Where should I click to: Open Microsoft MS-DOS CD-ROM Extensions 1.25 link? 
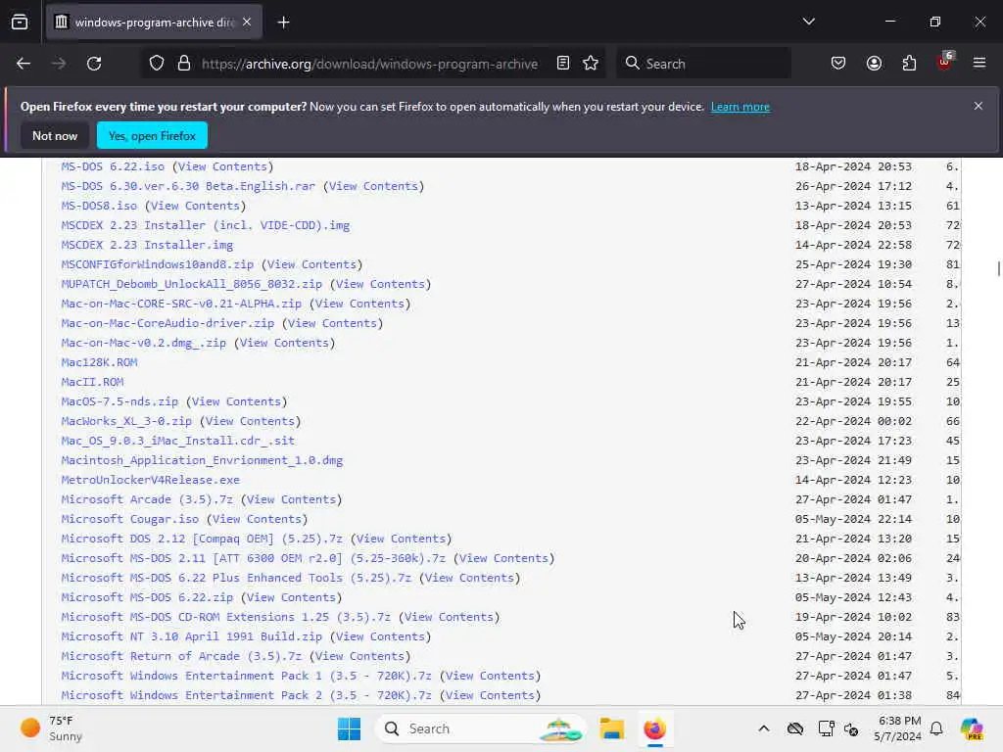[226, 617]
